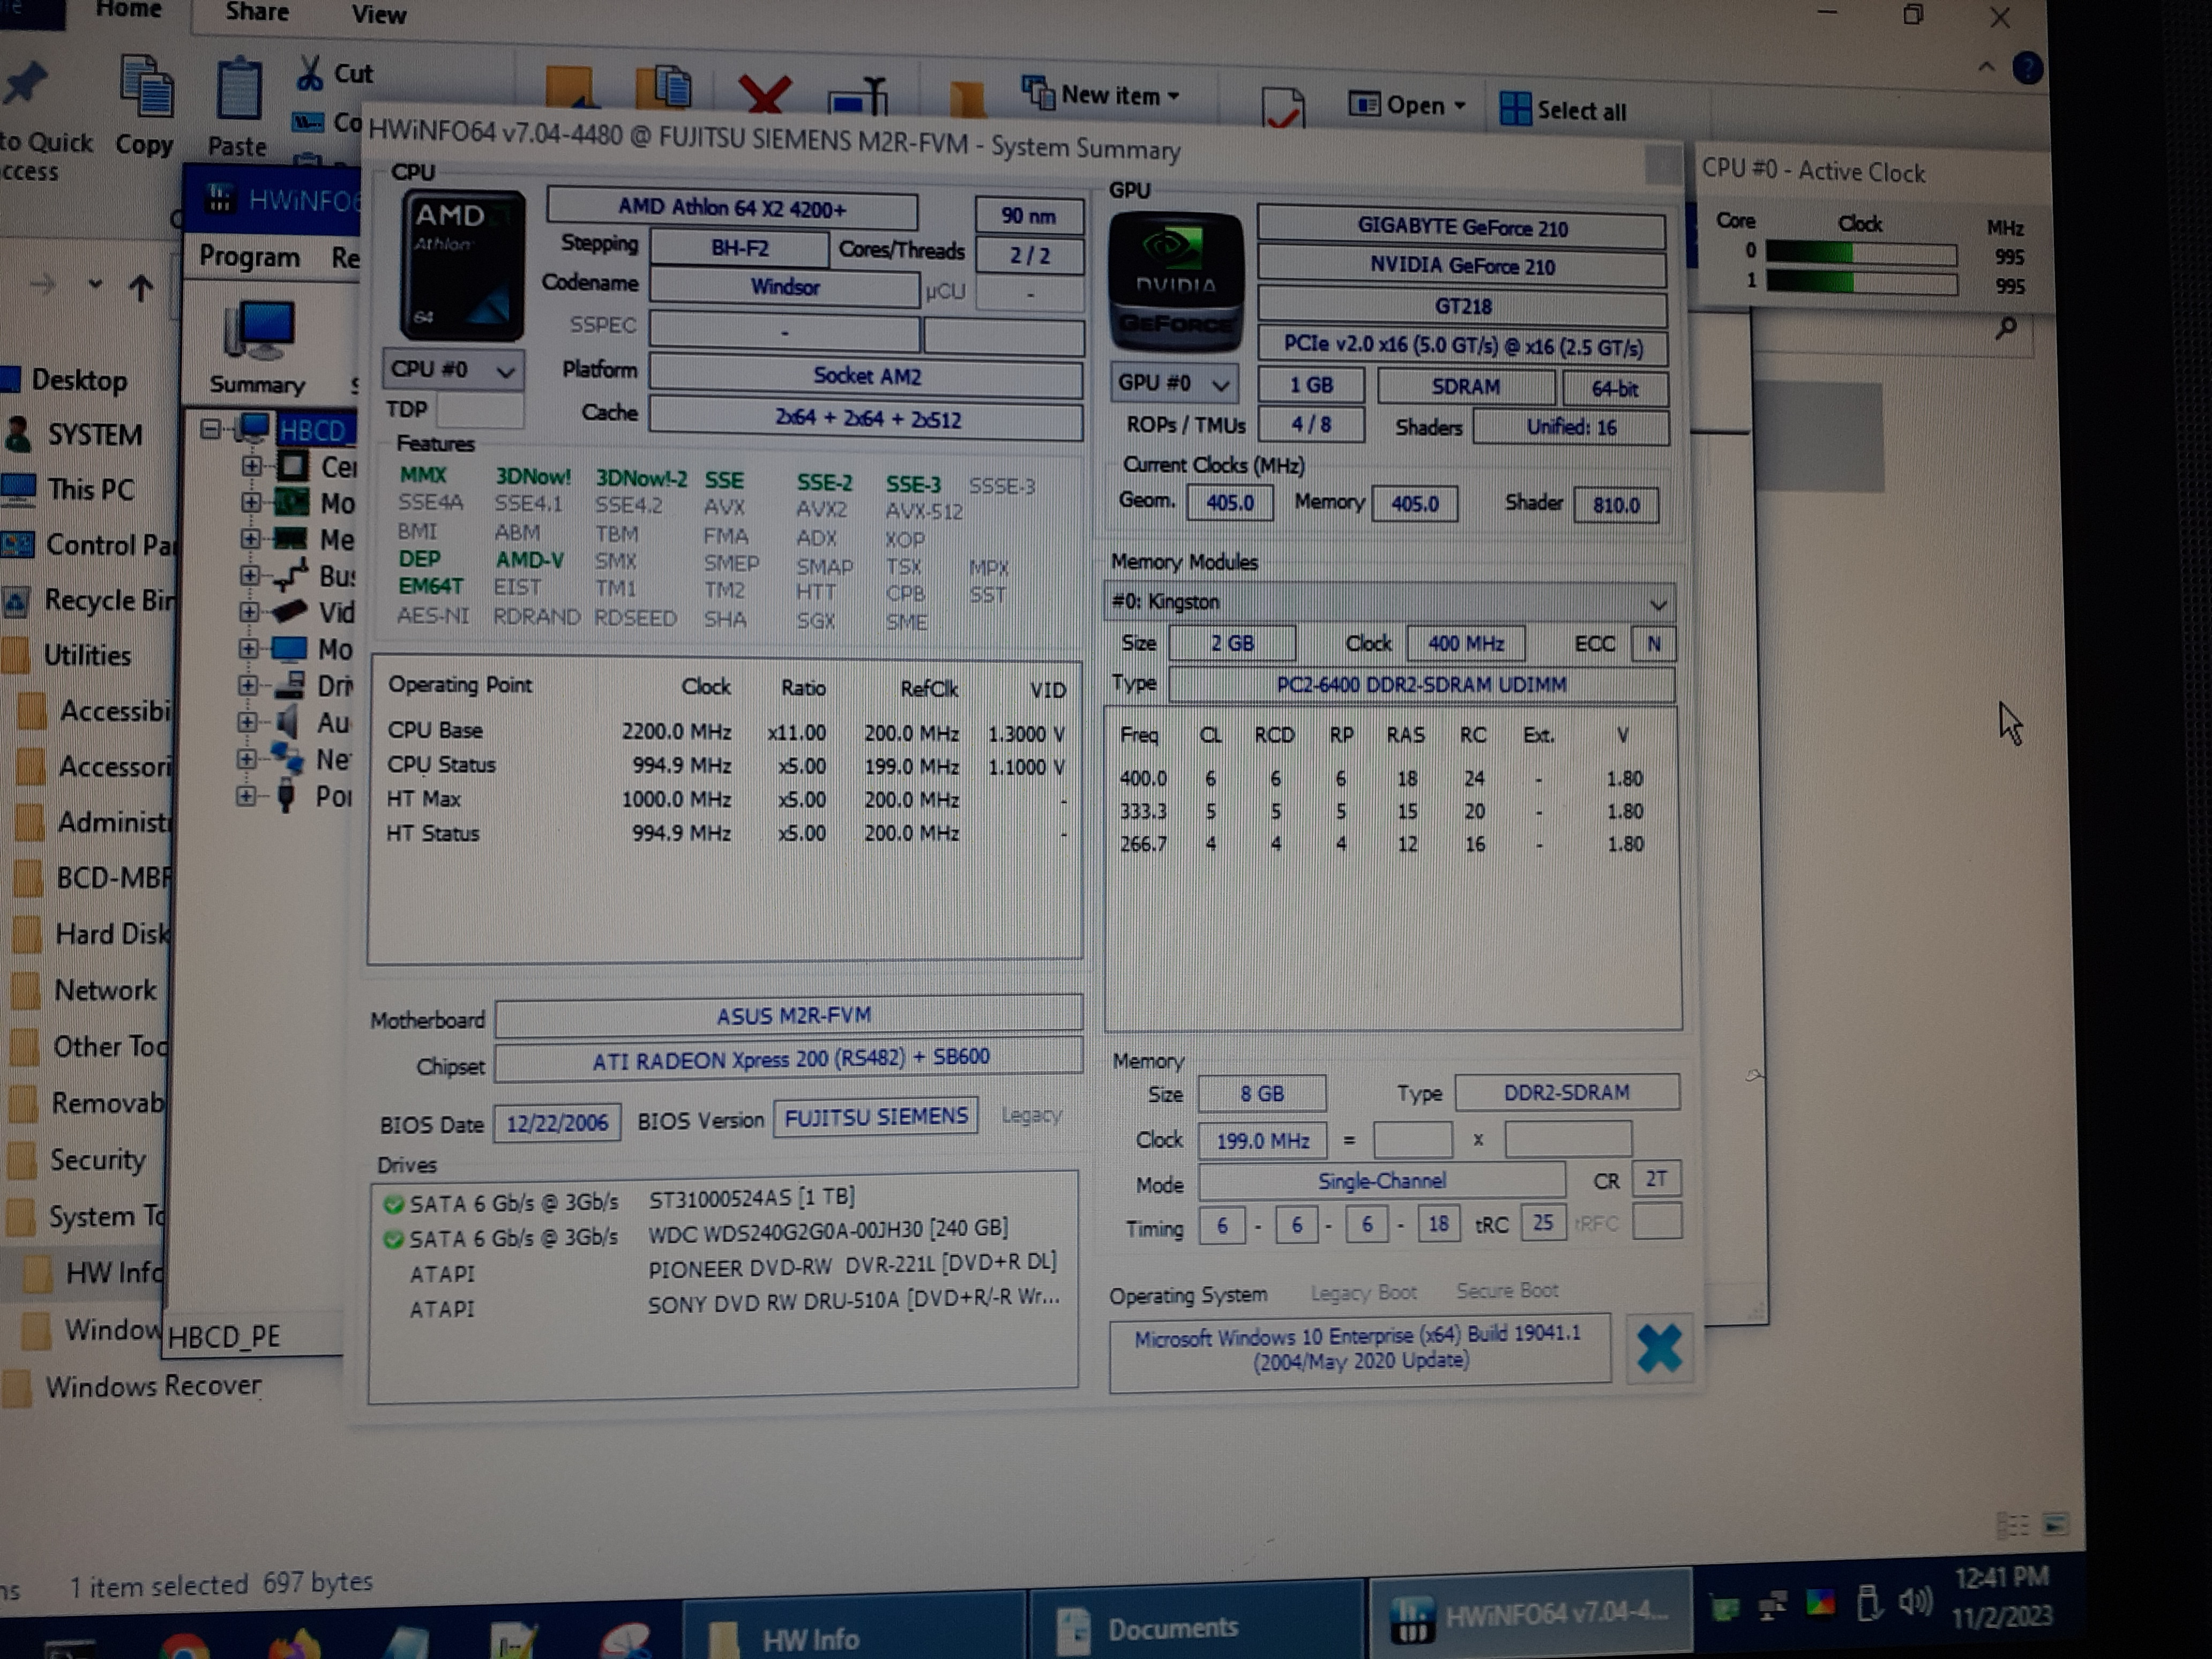Click PC2-6400 DDR2-SDRAM UDIMM type field

point(1421,685)
